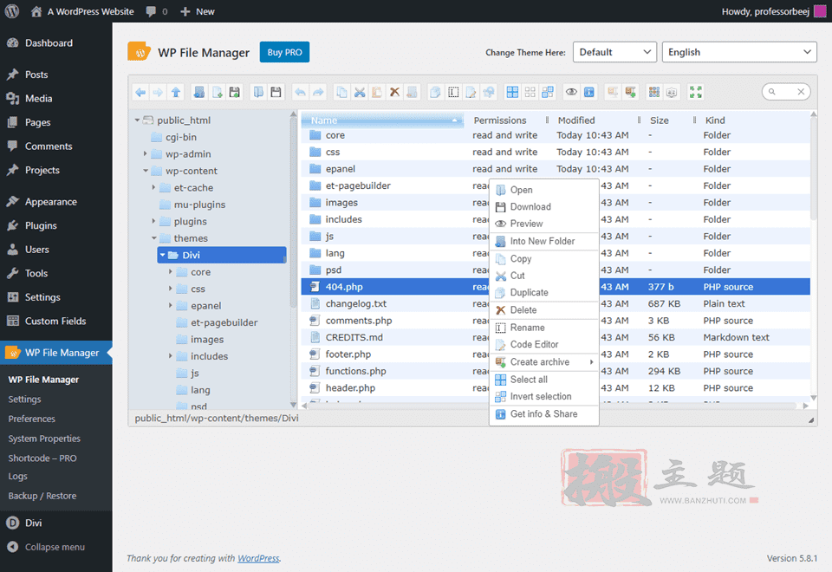832x572 pixels.
Task: Click the Cut scissors toolbar icon
Action: pyautogui.click(x=359, y=93)
